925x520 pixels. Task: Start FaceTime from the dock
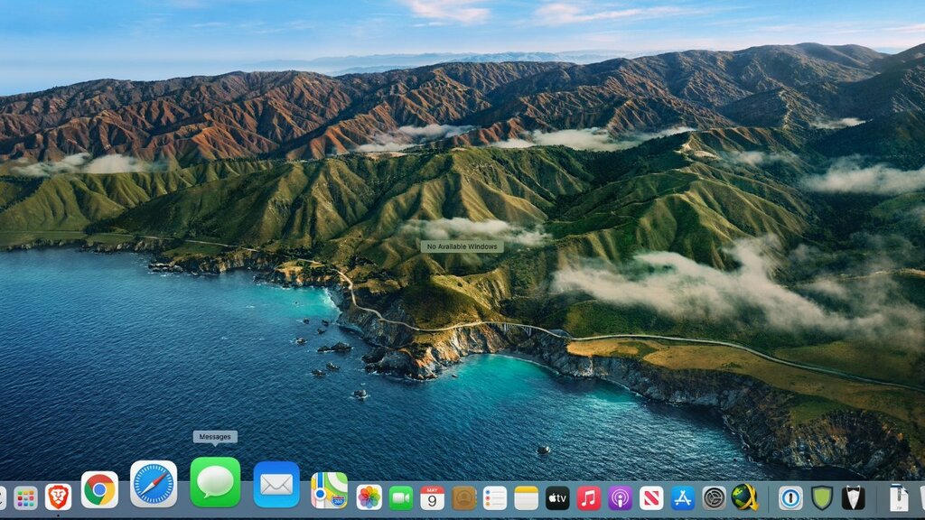401,497
